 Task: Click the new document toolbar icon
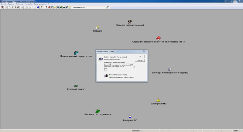(10, 7)
